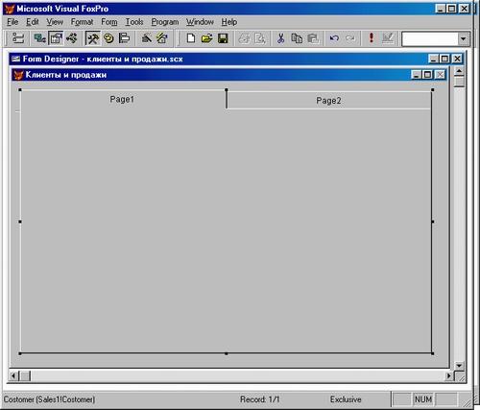Cut selection using the scissors icon

pyautogui.click(x=280, y=38)
